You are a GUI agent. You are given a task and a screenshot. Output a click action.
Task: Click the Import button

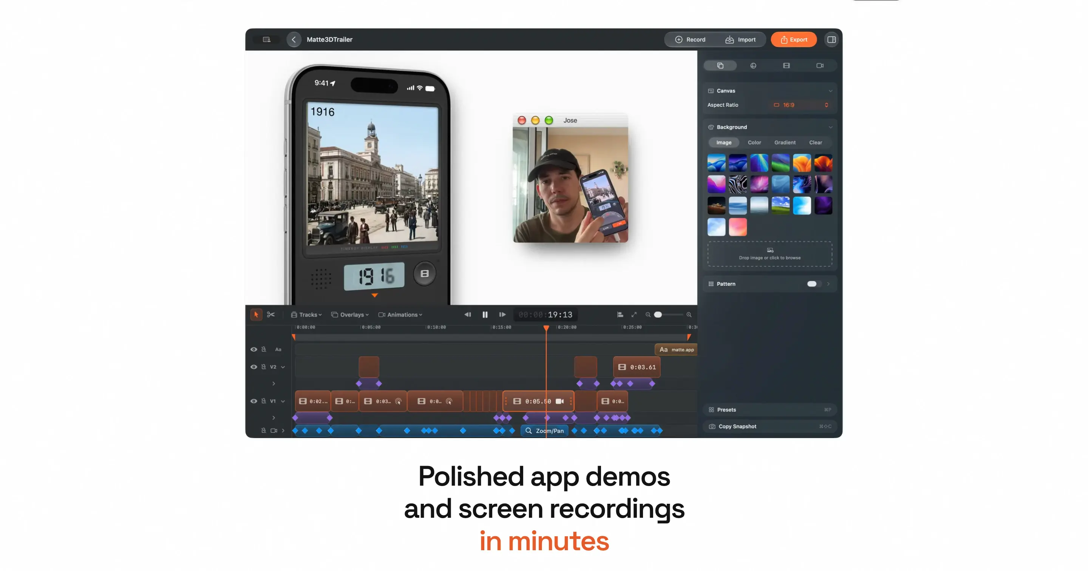tap(740, 40)
